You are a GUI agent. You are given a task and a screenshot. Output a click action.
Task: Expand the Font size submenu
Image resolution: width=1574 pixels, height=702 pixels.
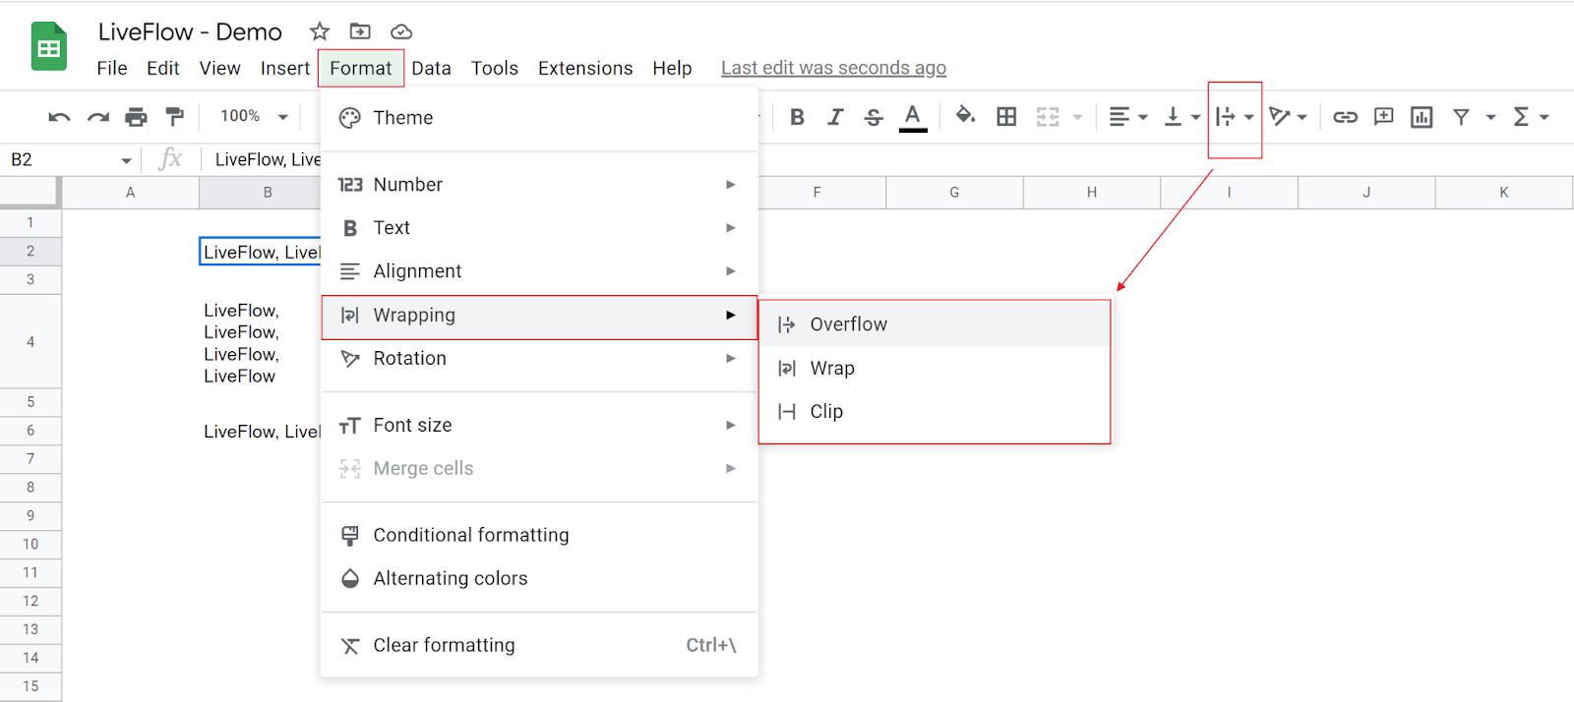[x=539, y=426]
